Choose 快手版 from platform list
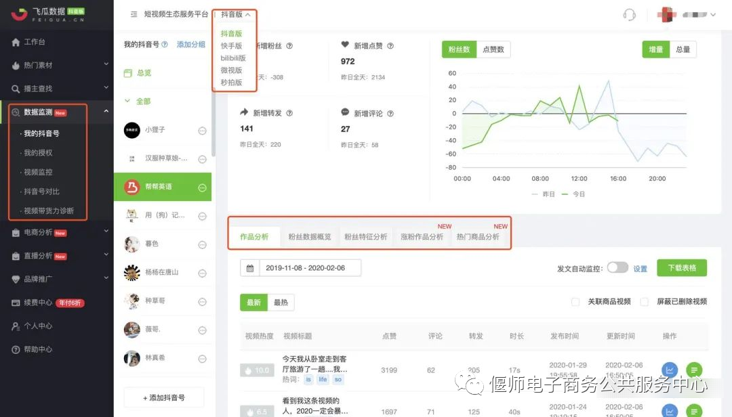The height and width of the screenshot is (417, 732). click(x=231, y=46)
